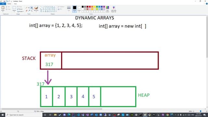The image size is (208, 117).
Task: Click the taskbar search box
Action: (24, 115)
